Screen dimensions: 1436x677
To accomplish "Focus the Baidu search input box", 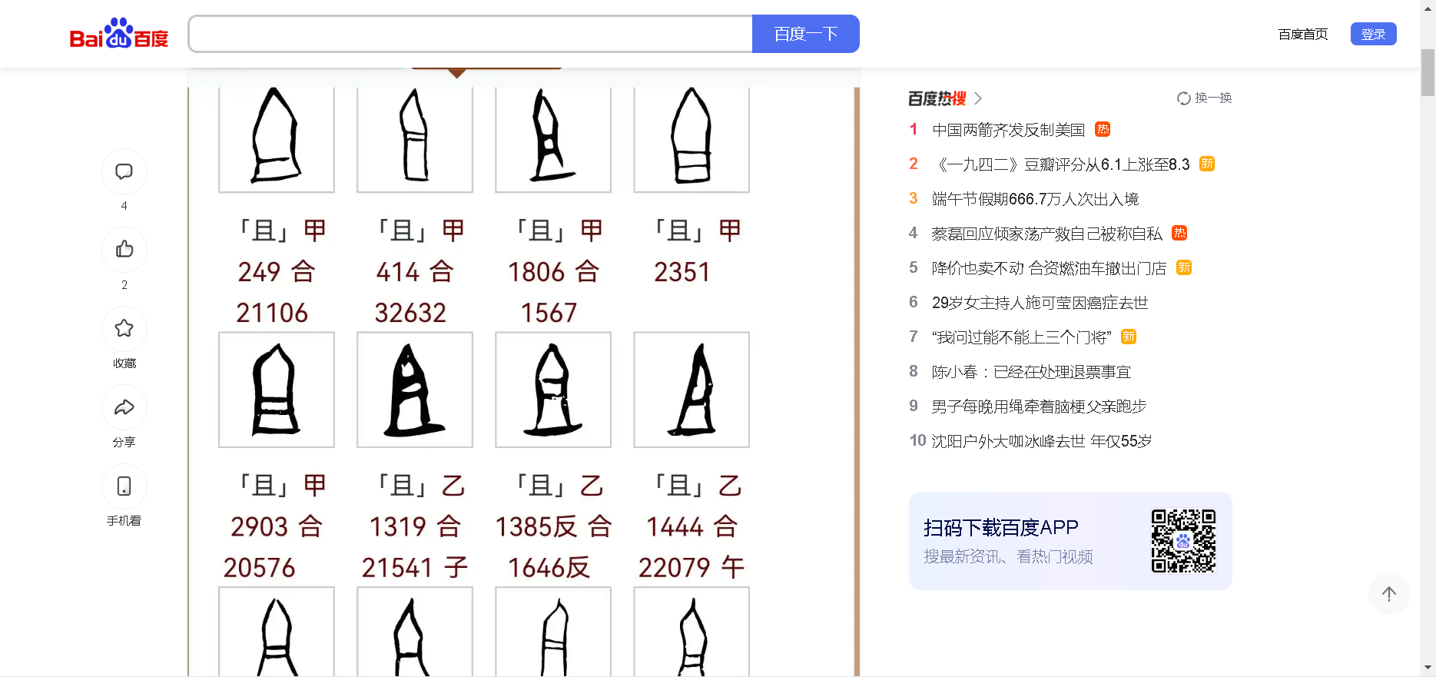I will [470, 34].
